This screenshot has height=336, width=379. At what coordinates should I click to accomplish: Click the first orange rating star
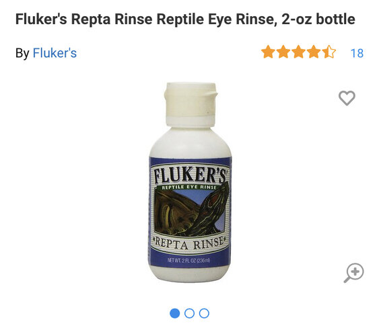(269, 52)
